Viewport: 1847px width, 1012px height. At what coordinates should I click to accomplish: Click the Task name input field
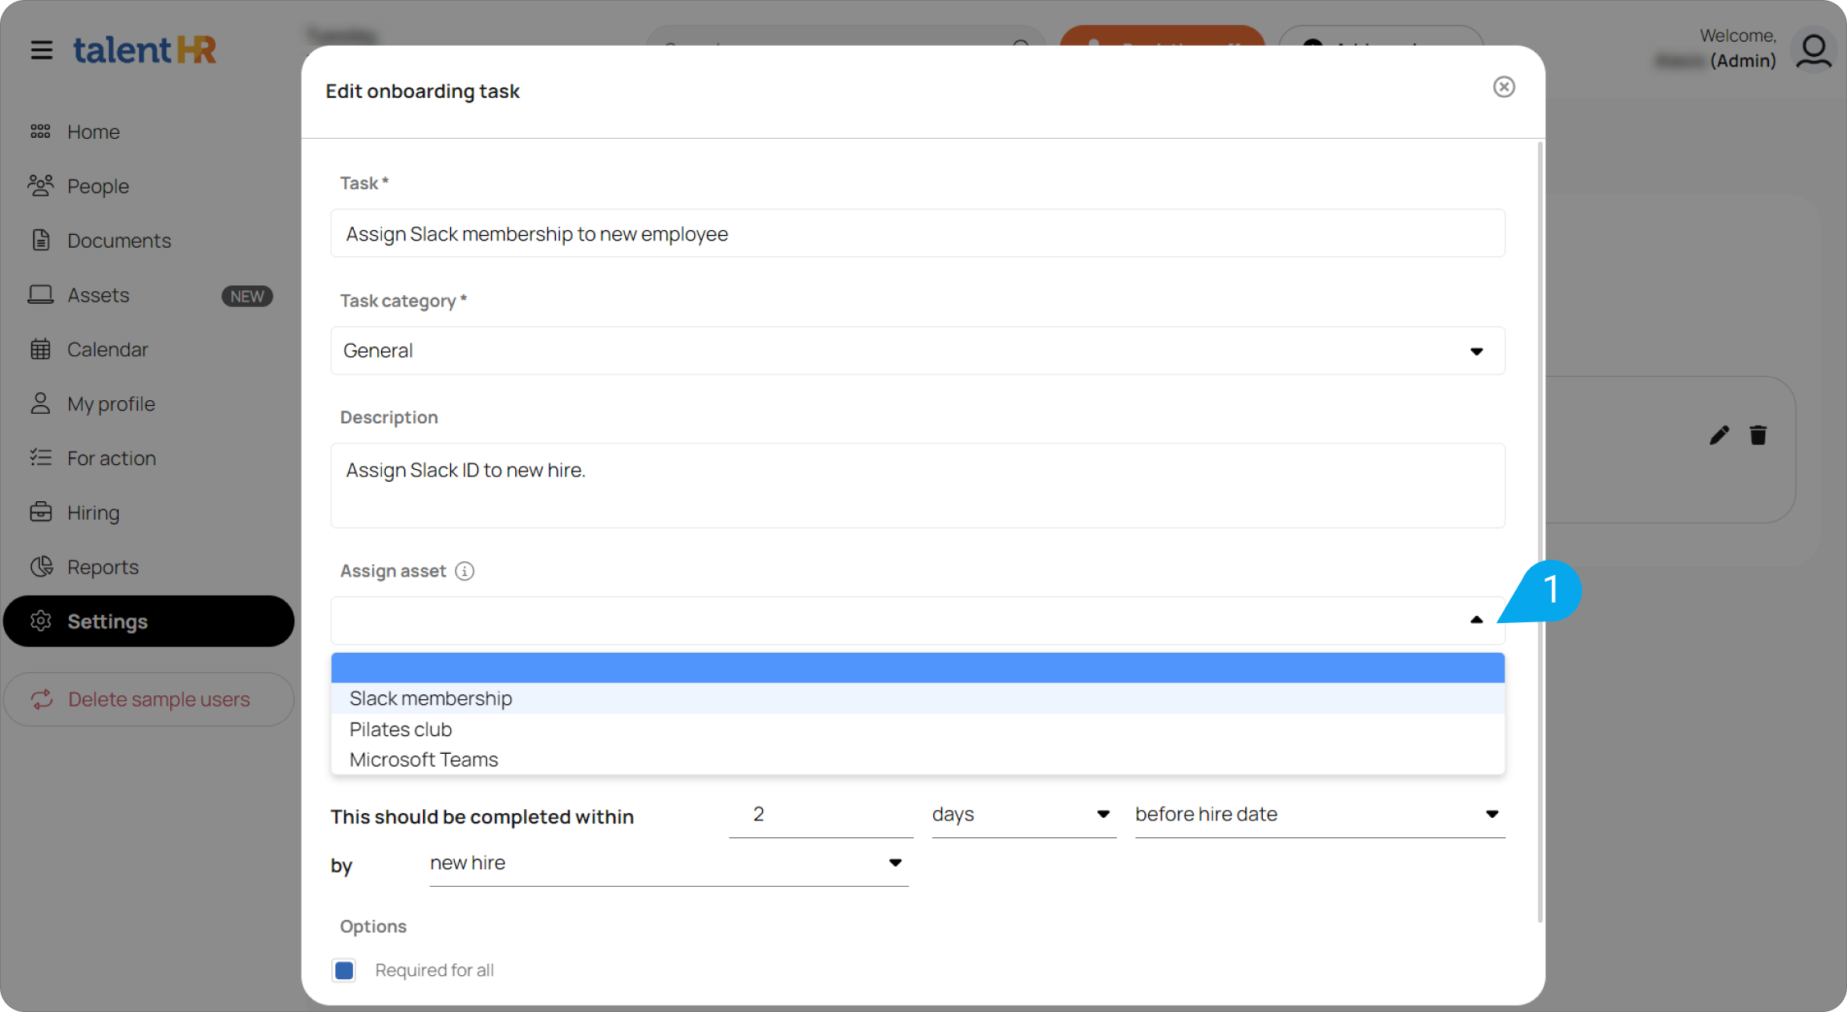pyautogui.click(x=918, y=233)
